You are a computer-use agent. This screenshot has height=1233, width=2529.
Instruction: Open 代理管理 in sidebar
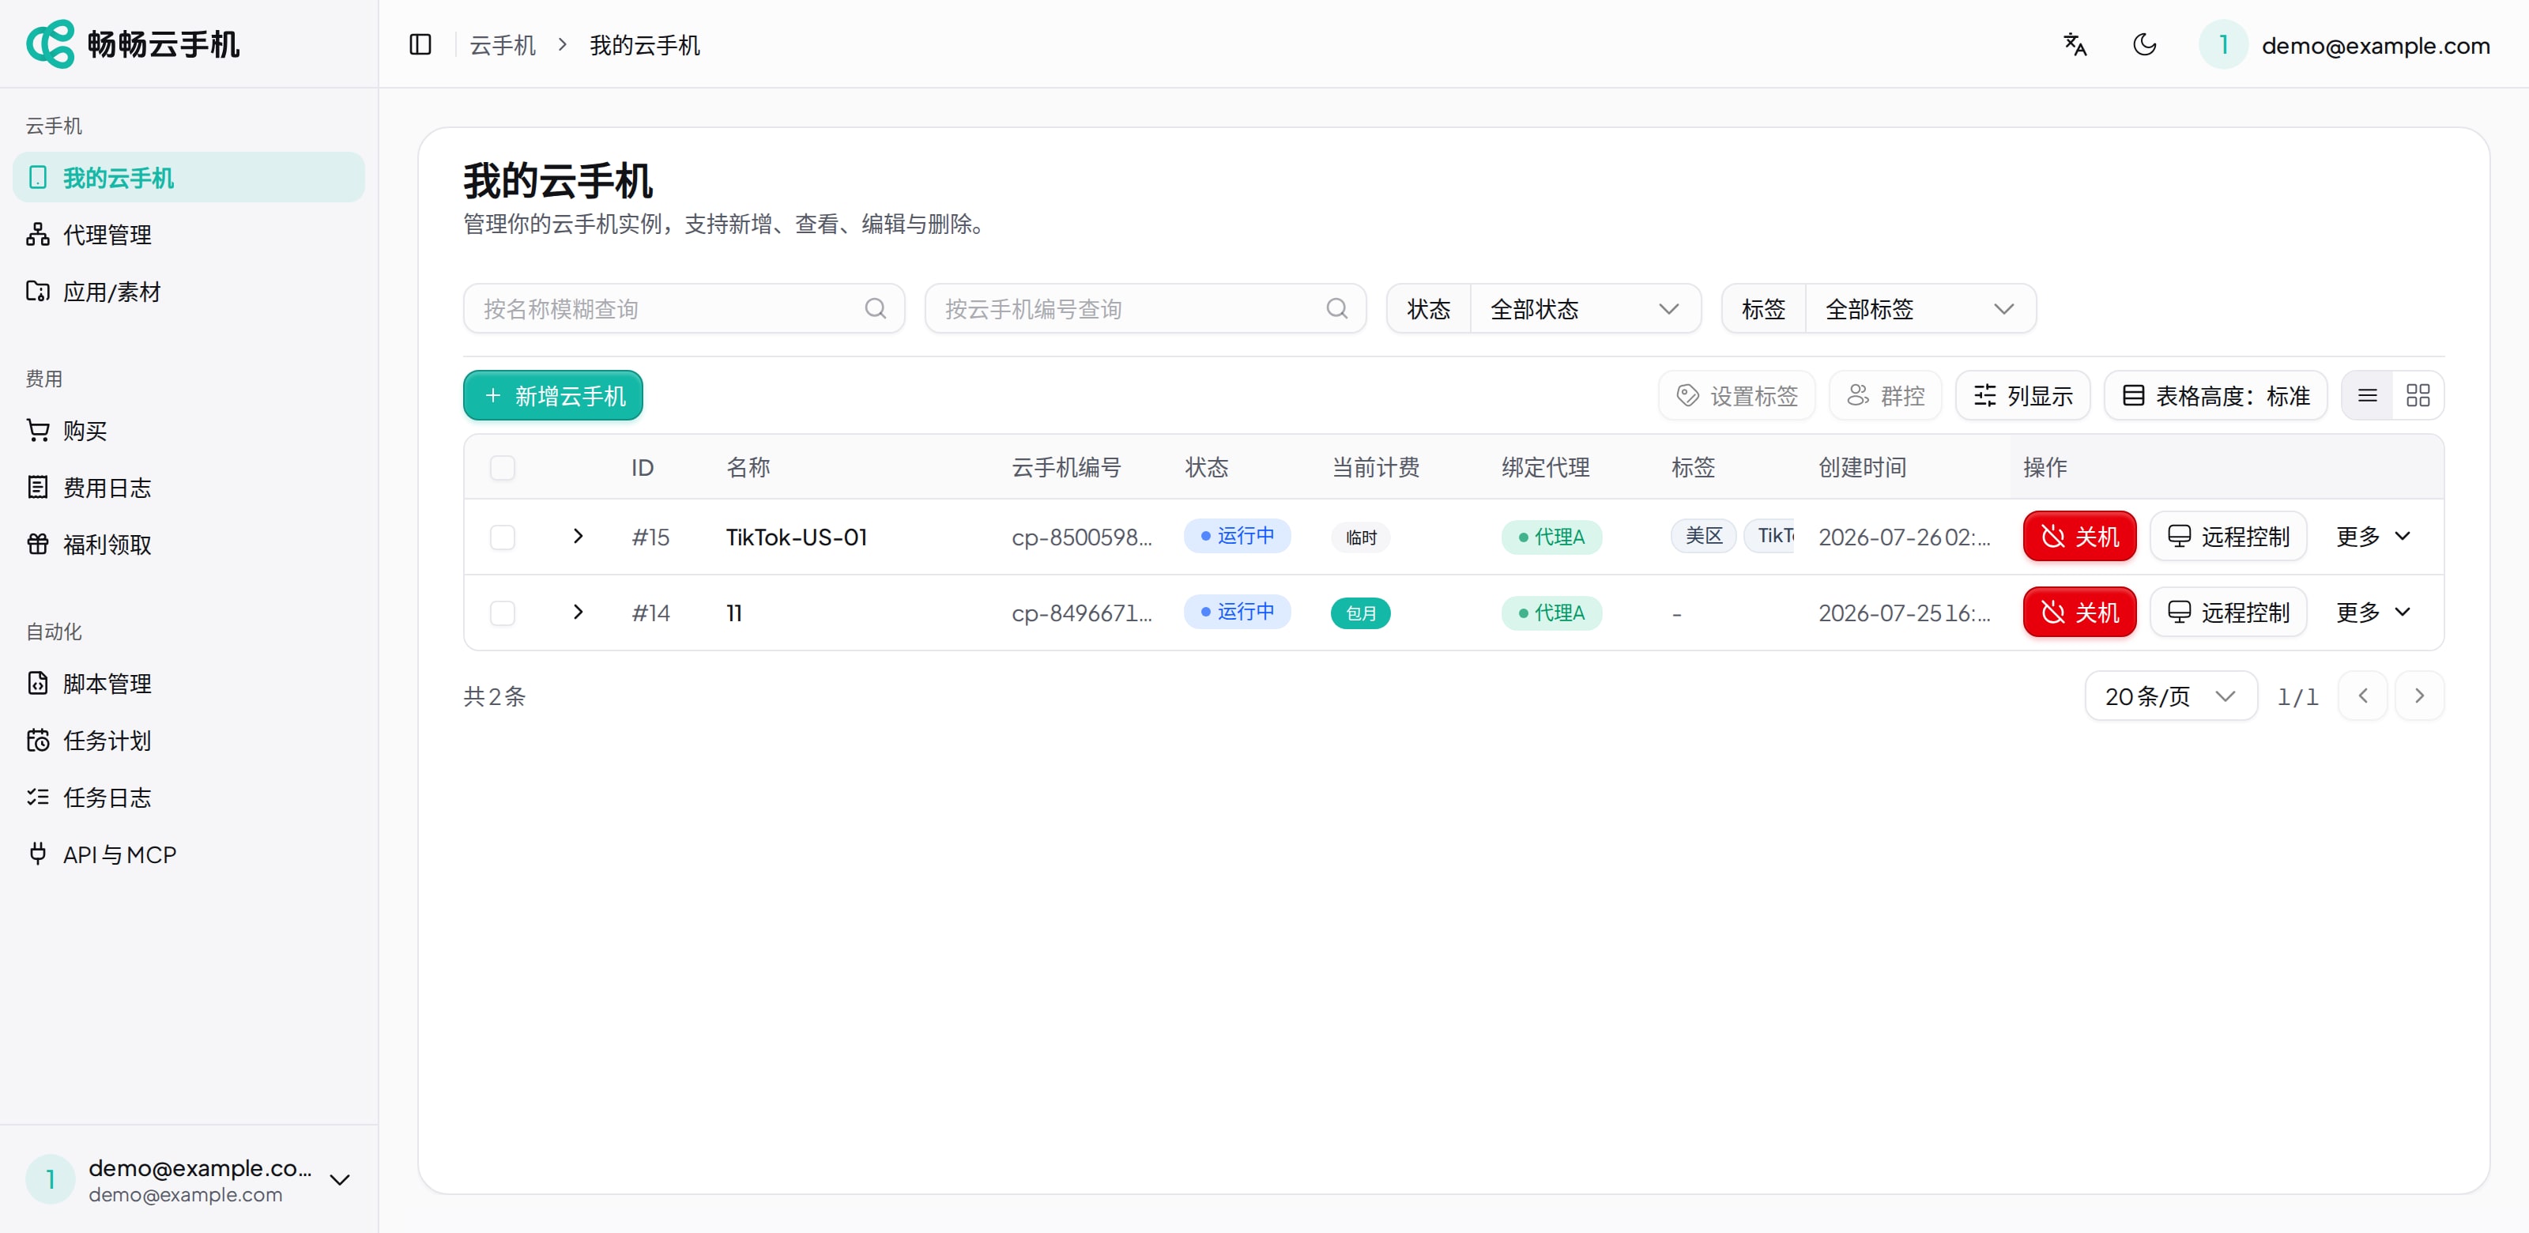(x=189, y=235)
